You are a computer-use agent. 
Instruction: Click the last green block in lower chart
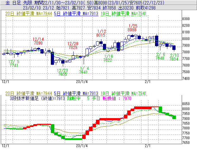174,117
